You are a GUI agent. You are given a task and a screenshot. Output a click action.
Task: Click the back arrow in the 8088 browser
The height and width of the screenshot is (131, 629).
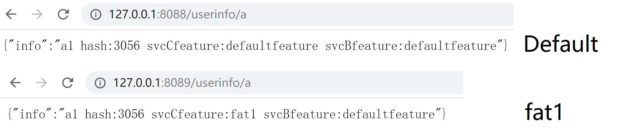(11, 14)
